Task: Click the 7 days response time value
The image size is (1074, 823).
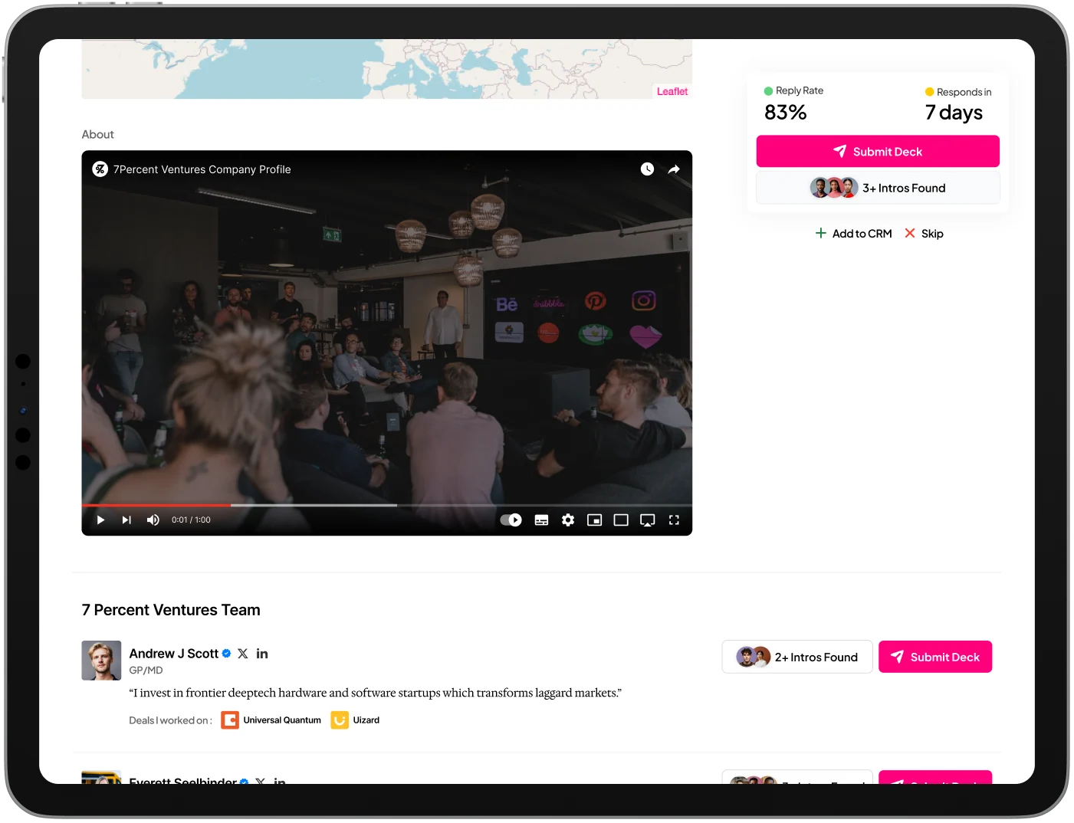Action: coord(954,113)
